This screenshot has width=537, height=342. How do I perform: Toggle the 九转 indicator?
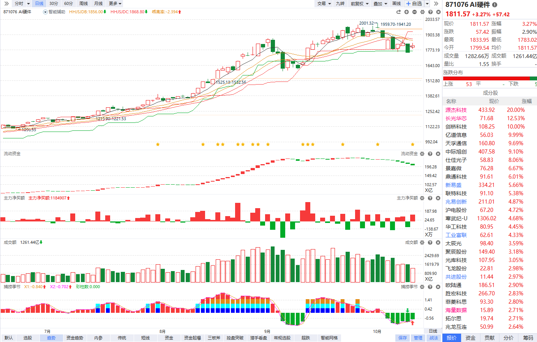(x=340, y=3)
